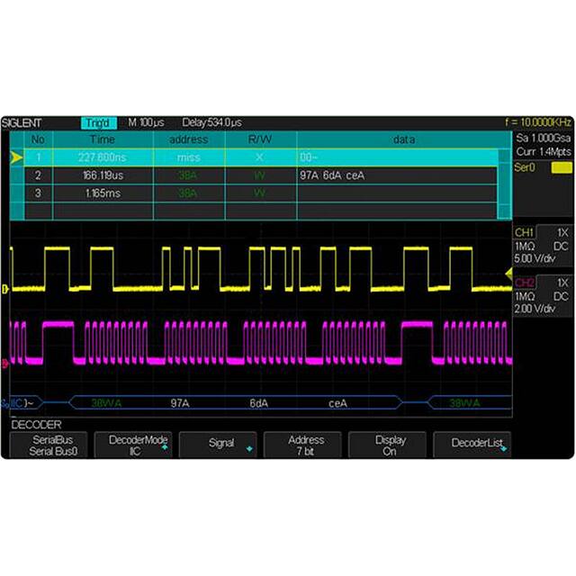Click the Sa 1.000GSa sample rate
Image resolution: width=576 pixels, height=576 pixels.
(543, 138)
